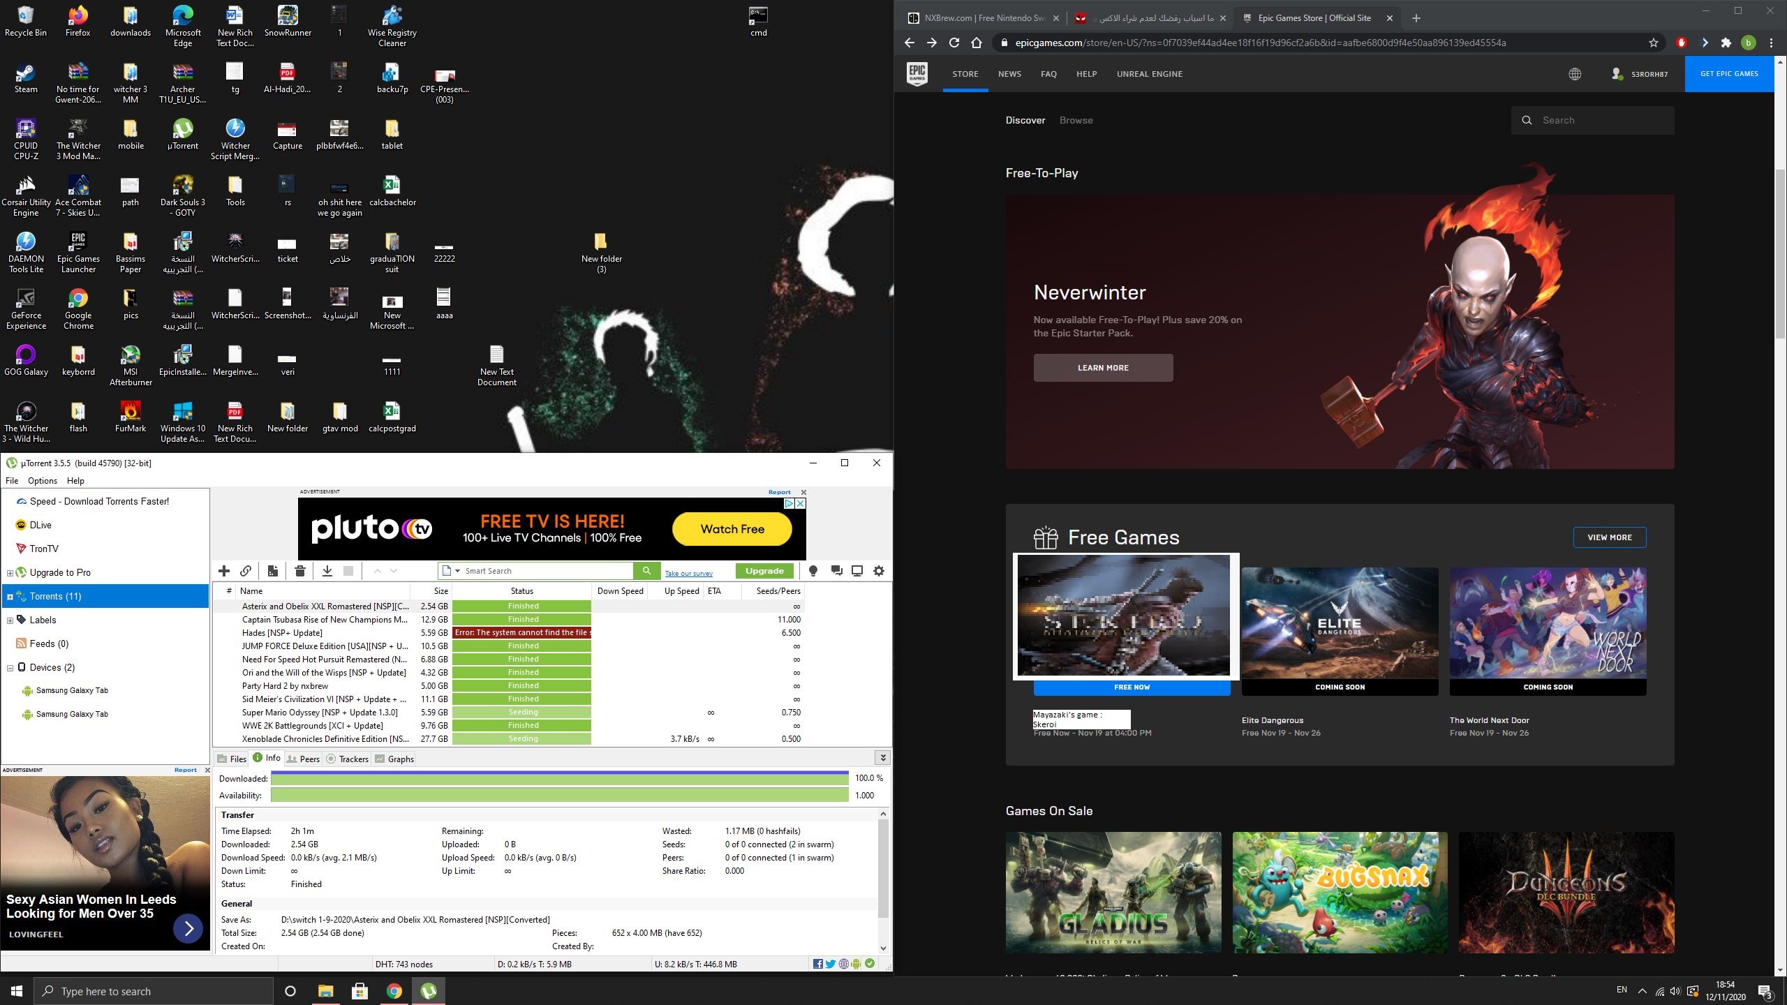Open the uTorrent File menu
This screenshot has height=1005, width=1787.
pyautogui.click(x=12, y=481)
